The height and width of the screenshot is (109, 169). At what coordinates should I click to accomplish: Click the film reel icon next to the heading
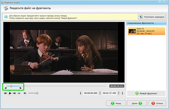coord(6,8)
